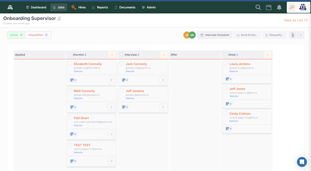Open notes icon on Patt Short card
This screenshot has width=311, height=171.
coord(73,134)
